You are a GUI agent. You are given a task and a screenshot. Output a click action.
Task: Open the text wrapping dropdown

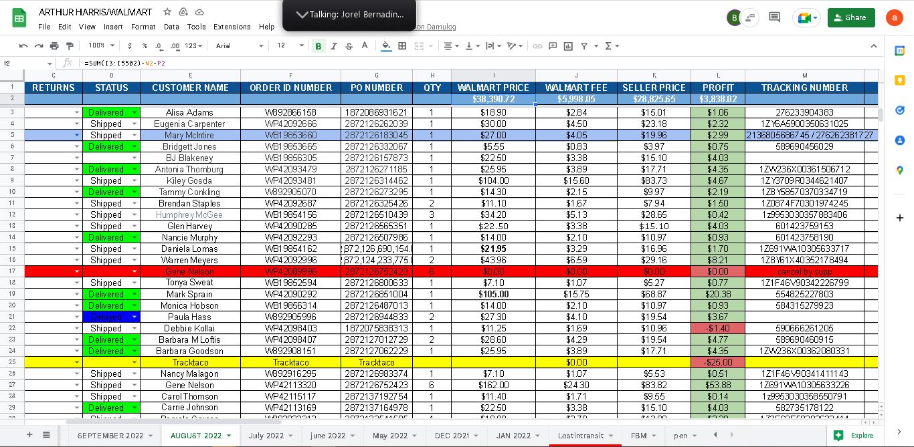coord(493,46)
